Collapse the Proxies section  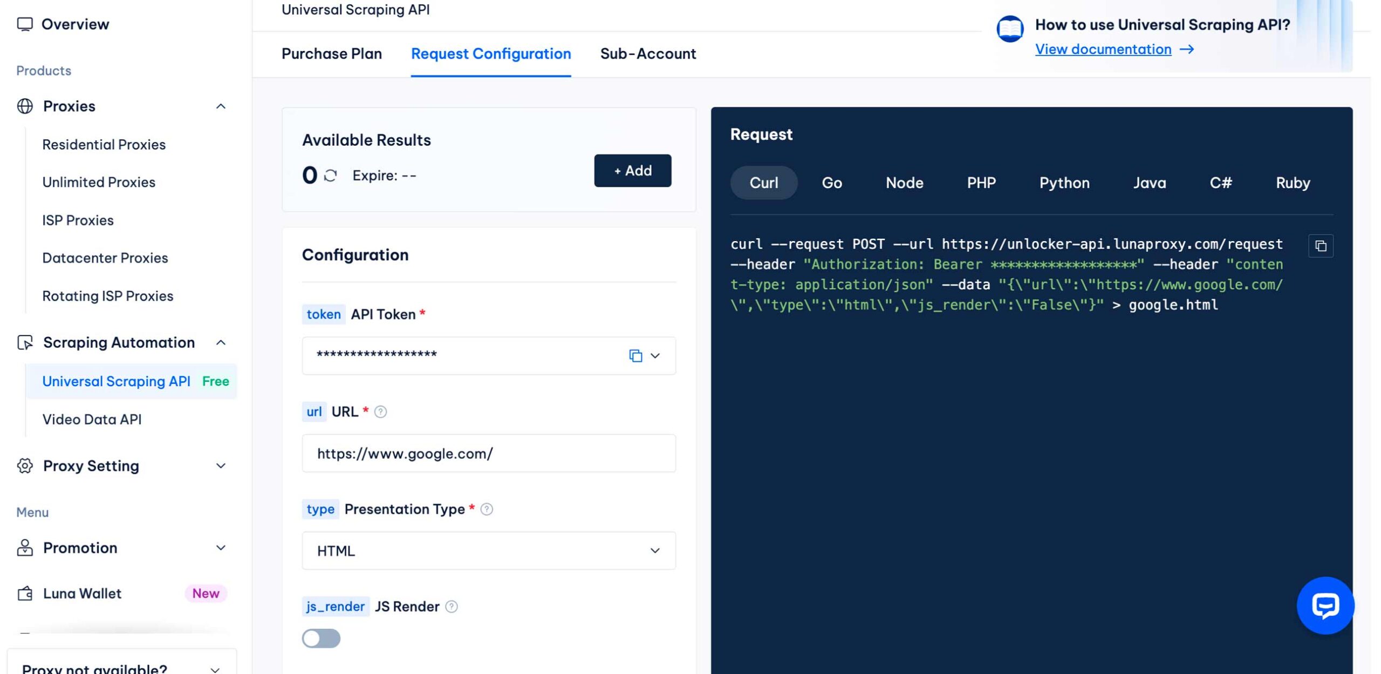tap(220, 106)
